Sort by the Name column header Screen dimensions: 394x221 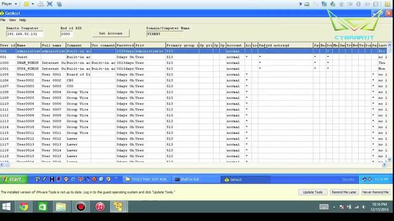(28, 45)
